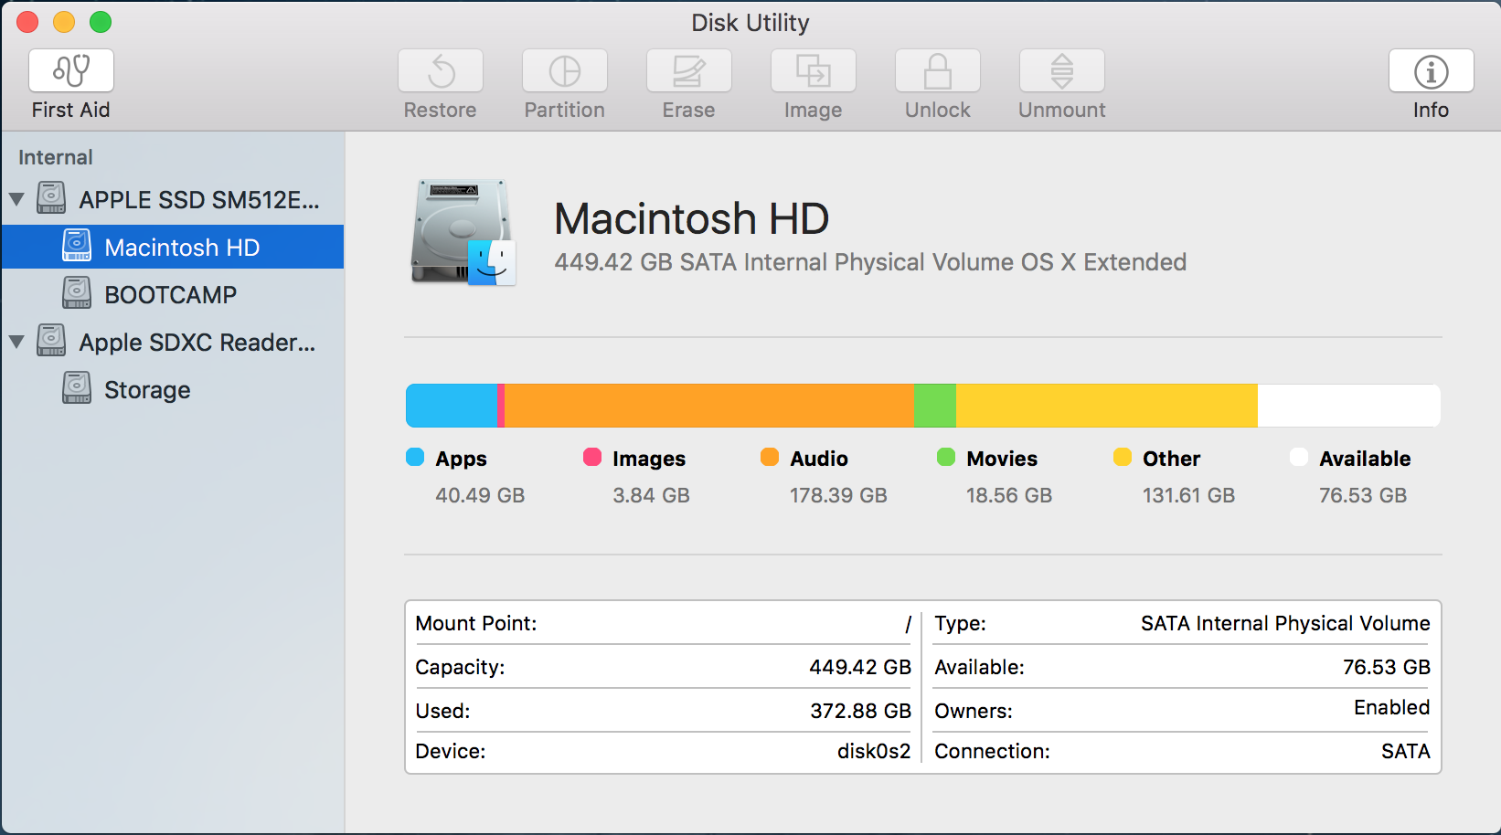The width and height of the screenshot is (1501, 835).
Task: Click the Image toolbar icon
Action: pos(814,70)
